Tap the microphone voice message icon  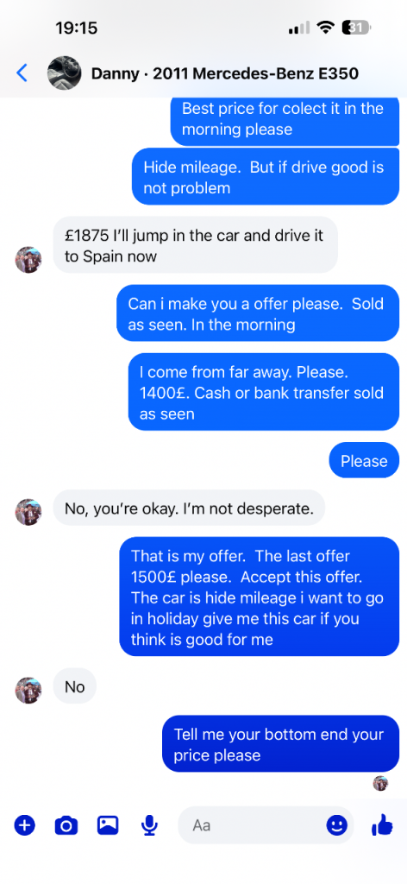149,826
